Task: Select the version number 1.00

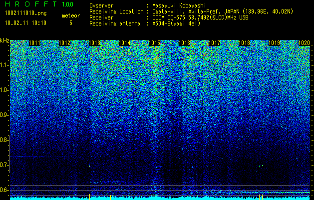Action: point(68,4)
